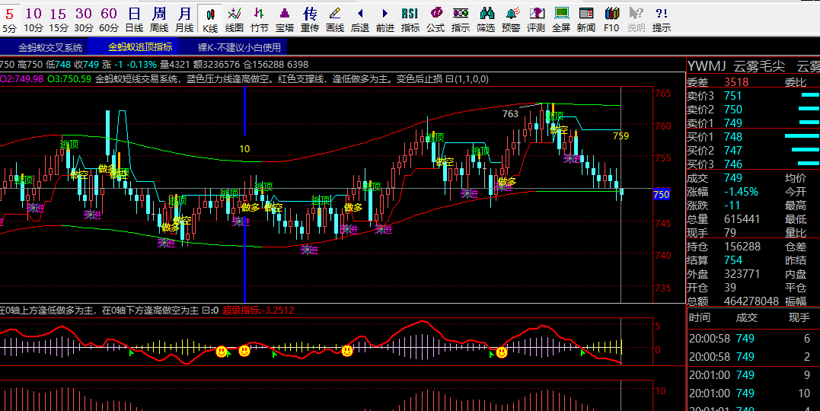Click the 后退 back arrow
This screenshot has width=820, height=411.
point(360,19)
